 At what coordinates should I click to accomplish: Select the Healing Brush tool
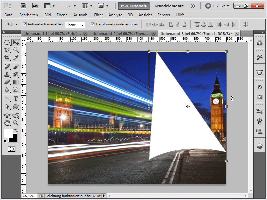[7, 67]
